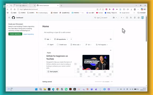Expand the Ask mode dropdown
This screenshot has height=95, width=153.
48,39
